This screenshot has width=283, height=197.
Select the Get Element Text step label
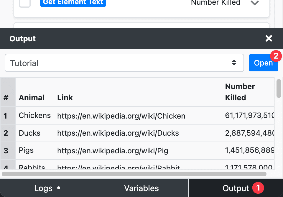click(x=73, y=3)
